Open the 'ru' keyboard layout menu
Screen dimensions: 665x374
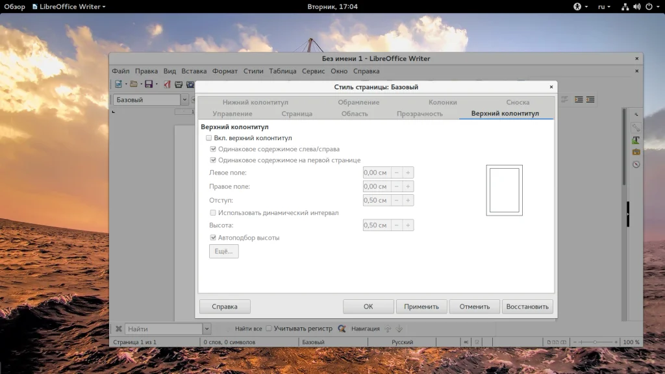(605, 6)
